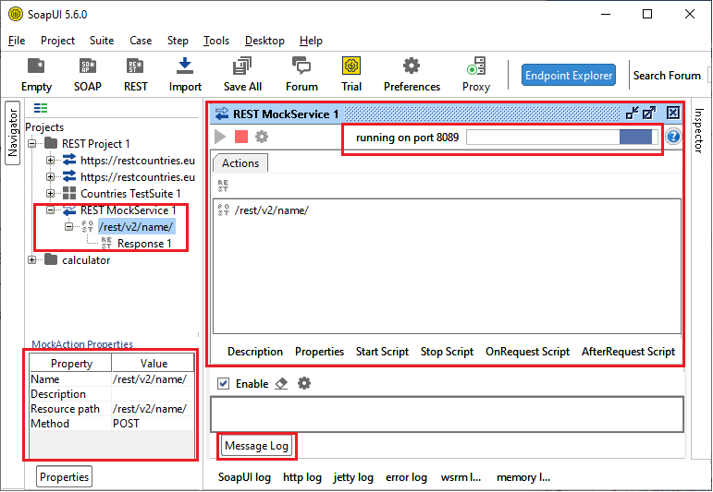Open the File menu

(x=17, y=41)
